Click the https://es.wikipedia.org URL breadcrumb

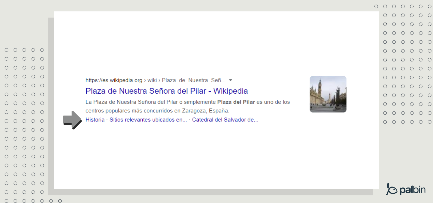(x=114, y=80)
